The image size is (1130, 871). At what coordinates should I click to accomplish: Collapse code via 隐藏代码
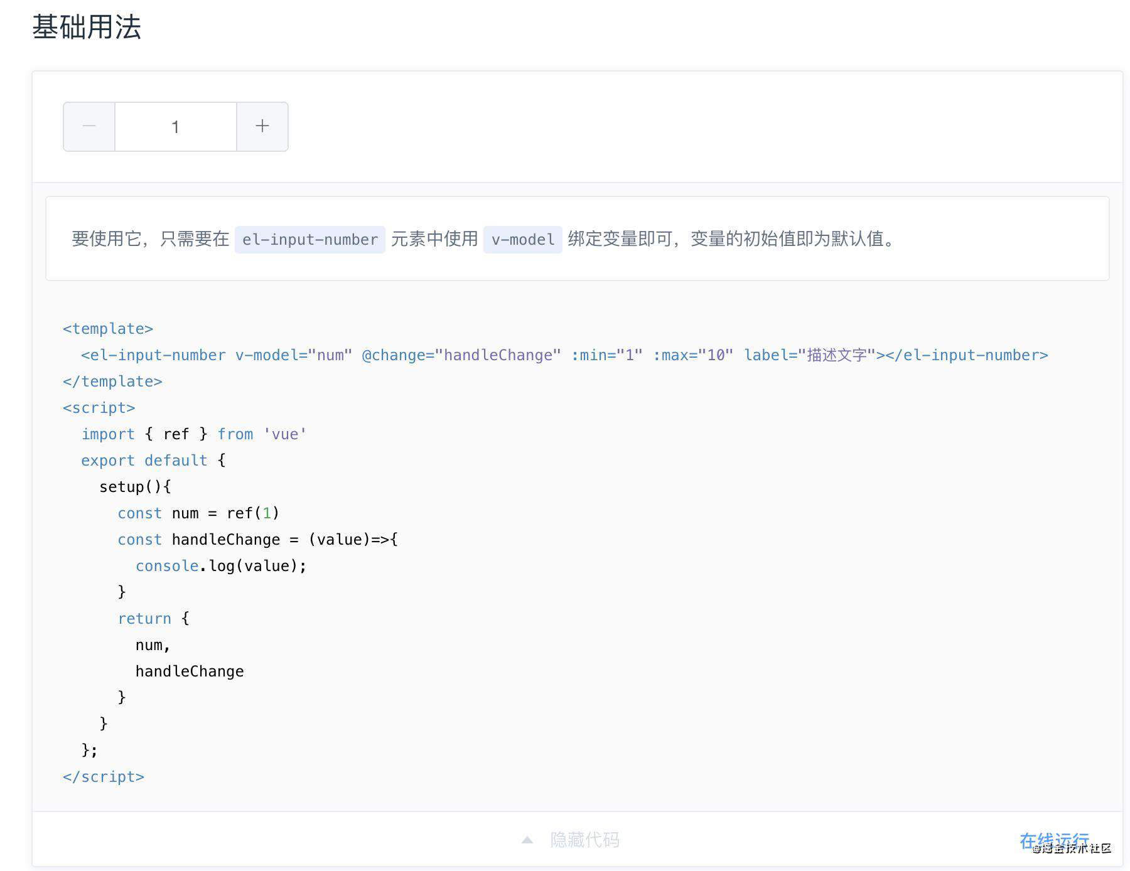[584, 840]
